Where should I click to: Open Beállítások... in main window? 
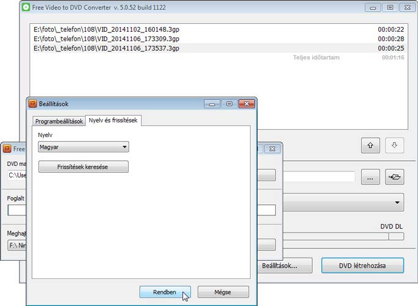pos(284,266)
